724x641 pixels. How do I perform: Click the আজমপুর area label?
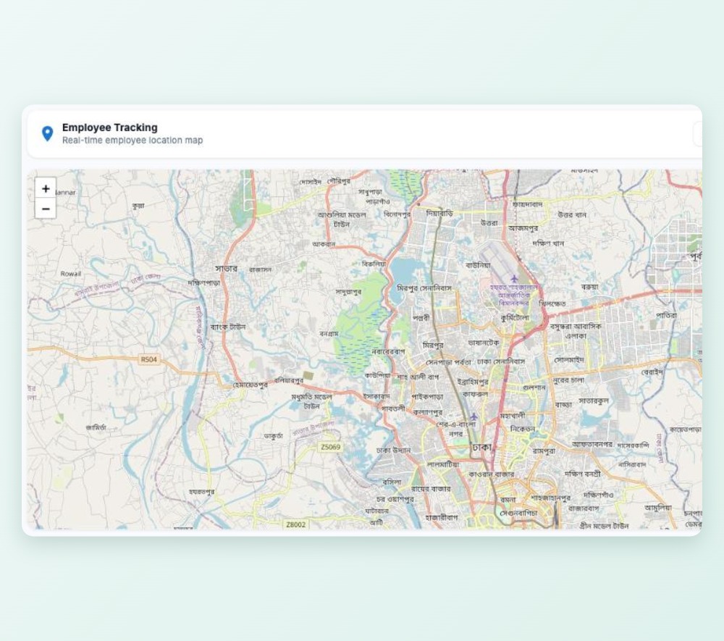click(523, 228)
